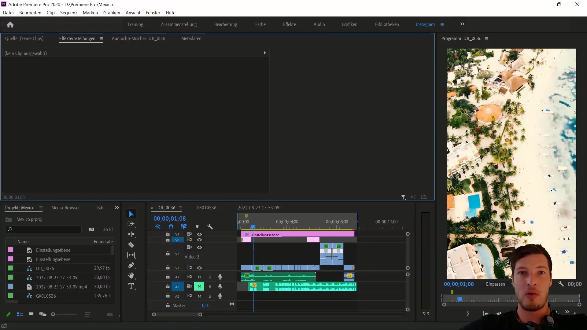Viewport: 587px width, 330px height.
Task: Click the Mark Out bracket button
Action: pyautogui.click(x=468, y=314)
